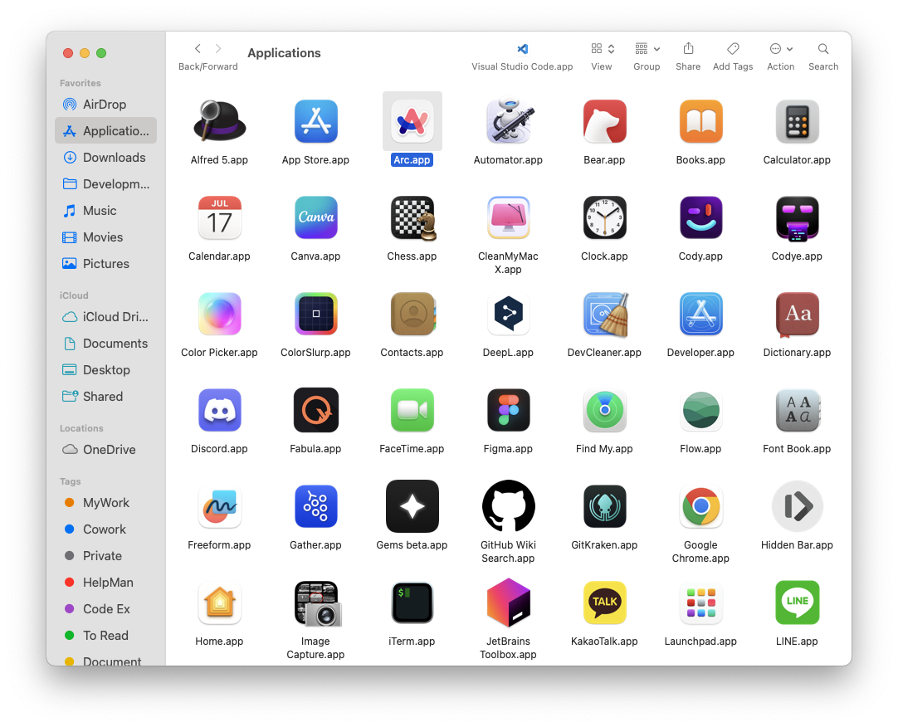Select the LINE.app icon
Viewport: 898px width, 727px height.
(x=797, y=603)
